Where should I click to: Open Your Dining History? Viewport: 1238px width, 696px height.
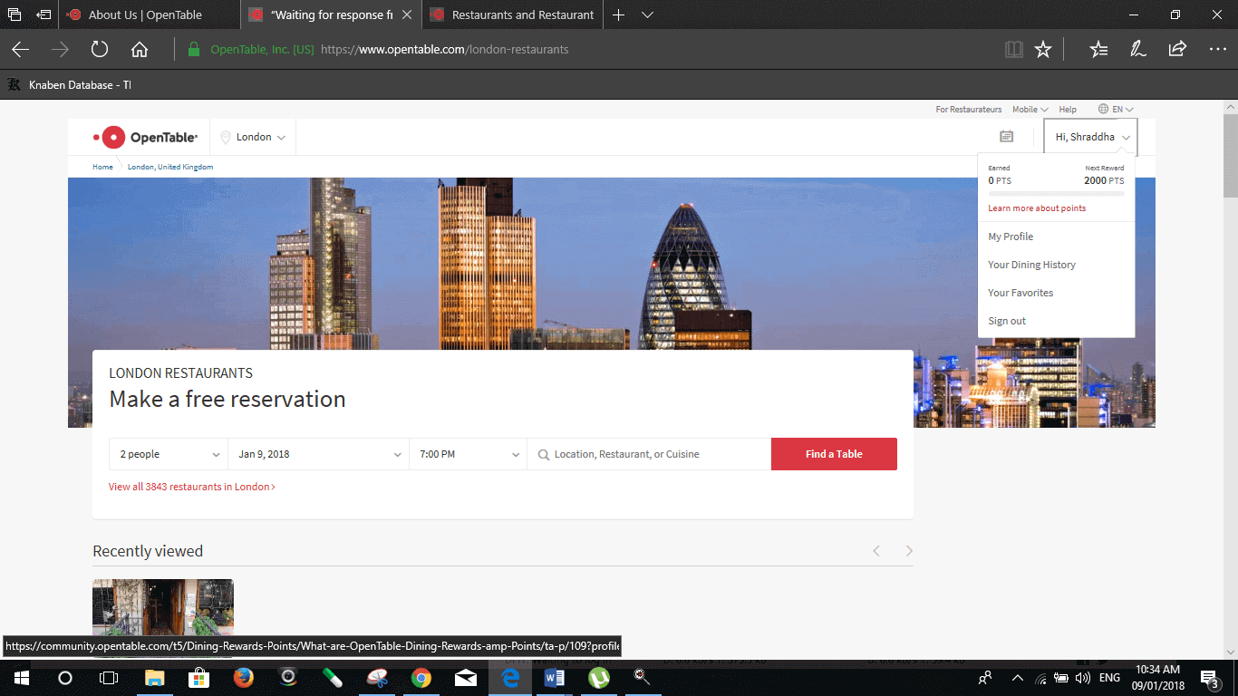(1031, 265)
